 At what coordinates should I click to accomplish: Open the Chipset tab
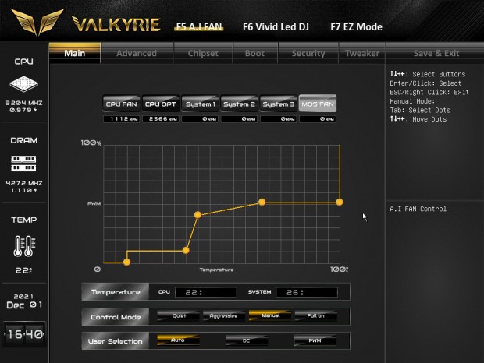click(x=203, y=53)
